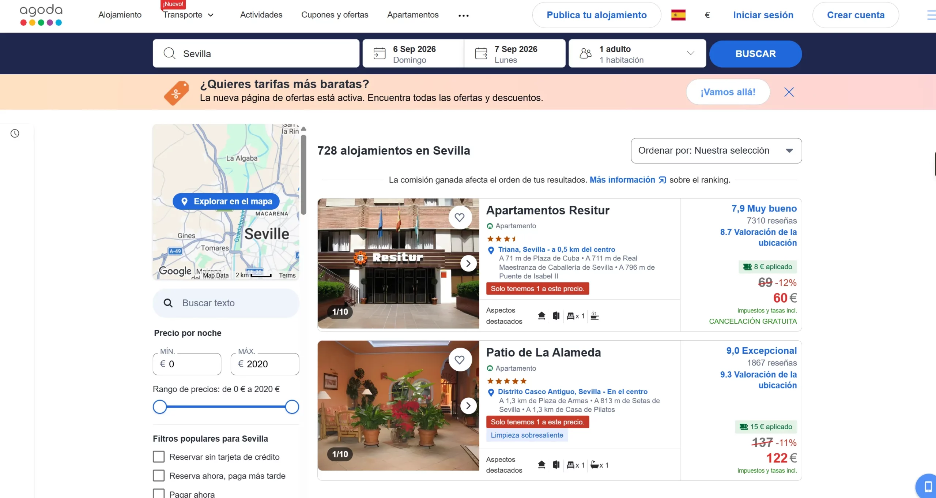
Task: Click the orange discount tag icon
Action: [x=177, y=93]
